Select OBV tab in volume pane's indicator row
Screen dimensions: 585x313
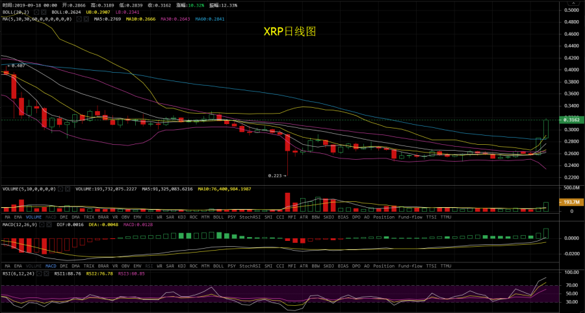(125, 216)
